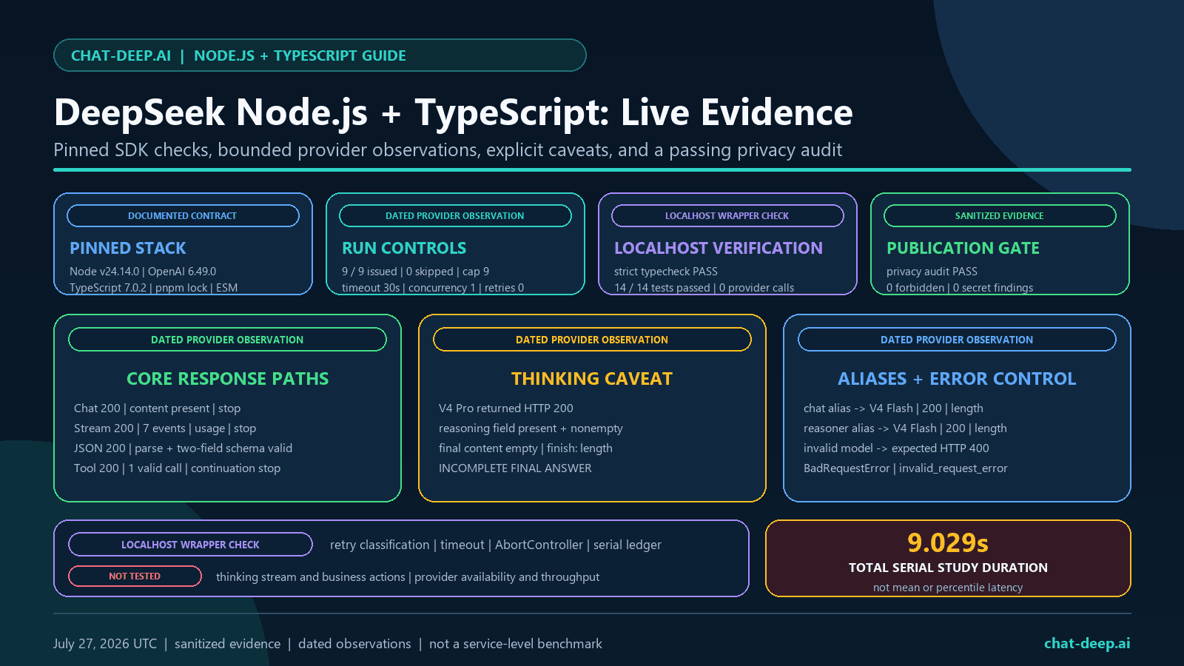Viewport: 1184px width, 666px height.
Task: Click 'chat alias -> V4 Flash | 200 | length'
Action: click(x=893, y=408)
